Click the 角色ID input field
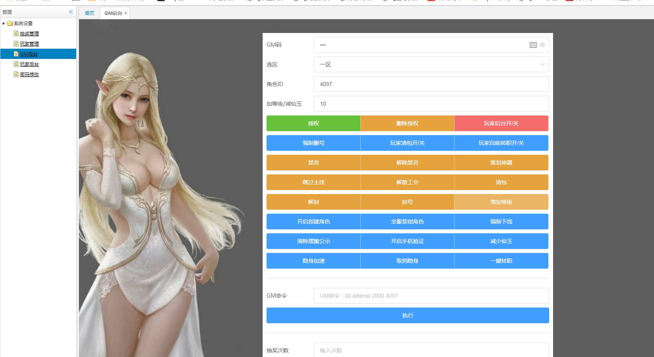This screenshot has height=357, width=654. [431, 84]
